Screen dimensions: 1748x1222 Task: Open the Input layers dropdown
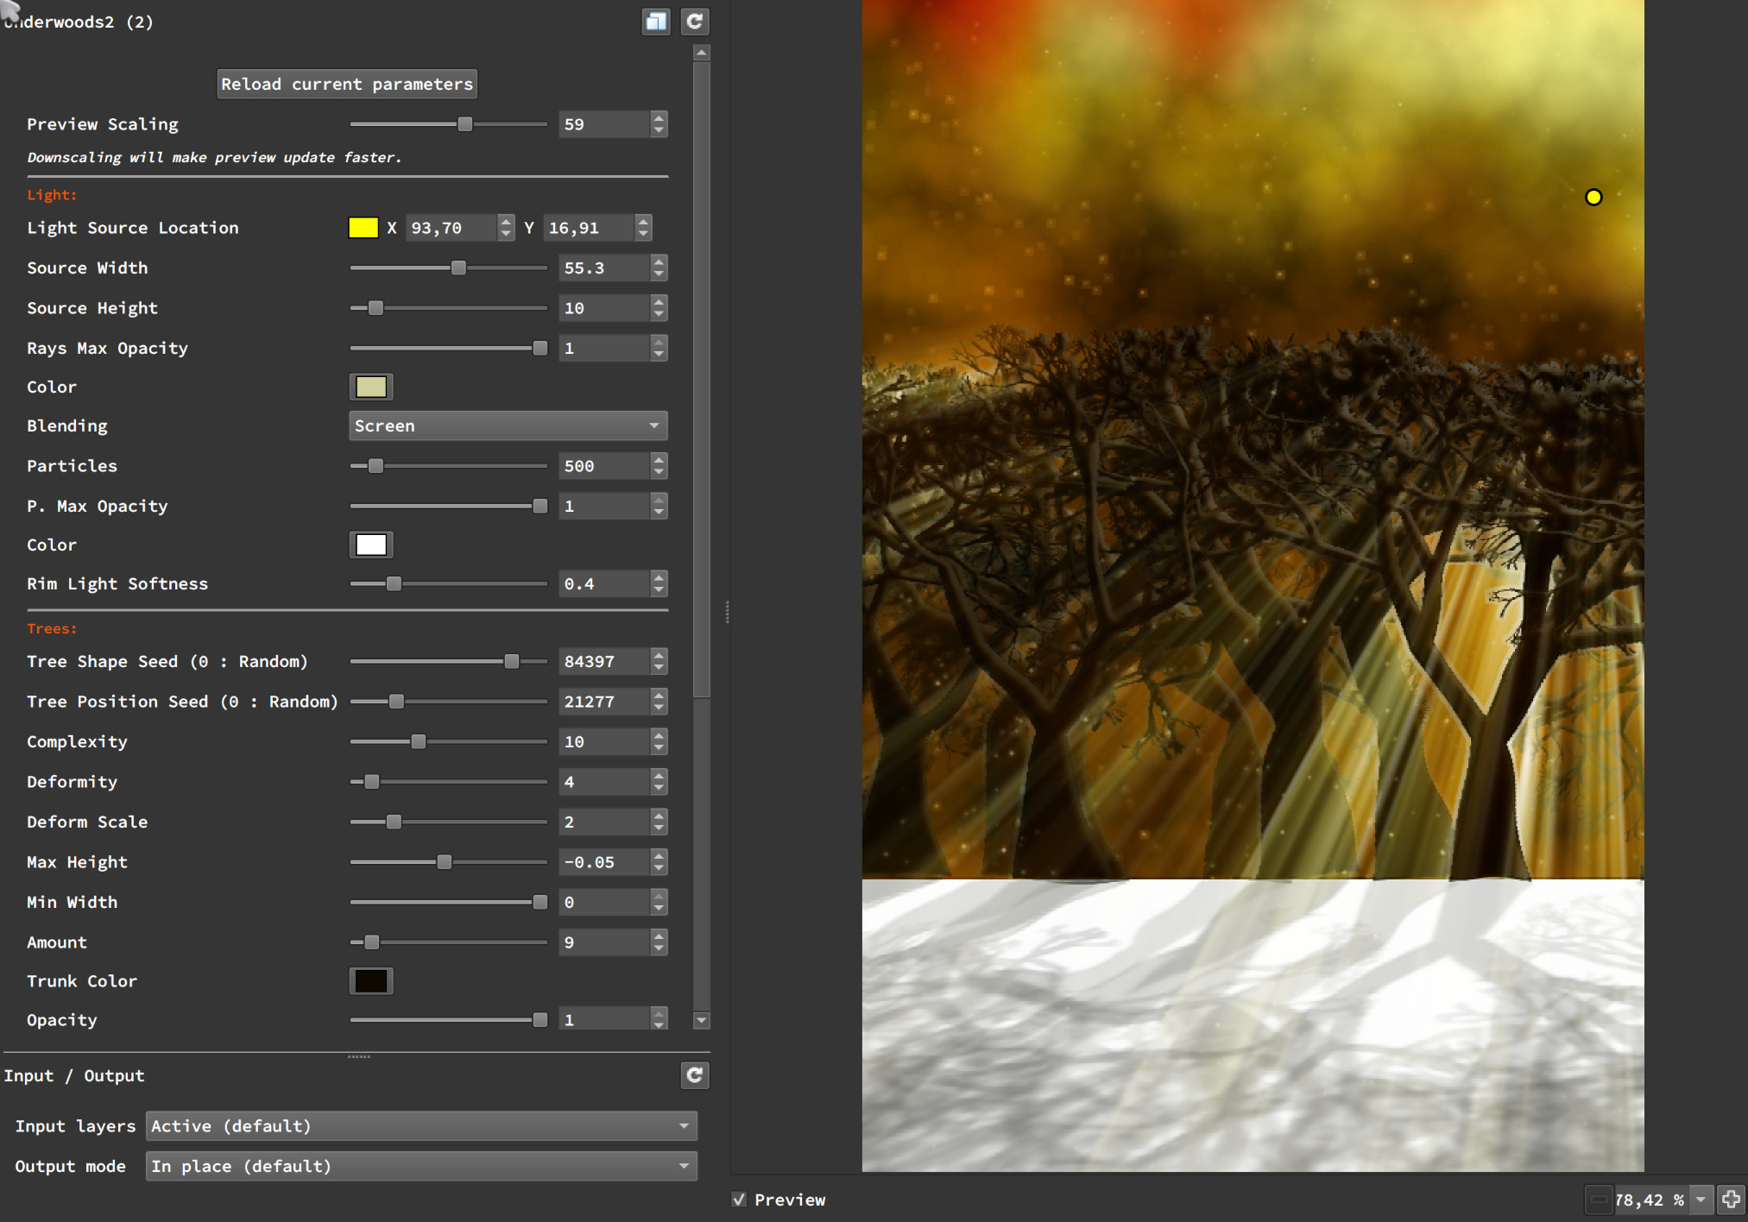pos(421,1126)
